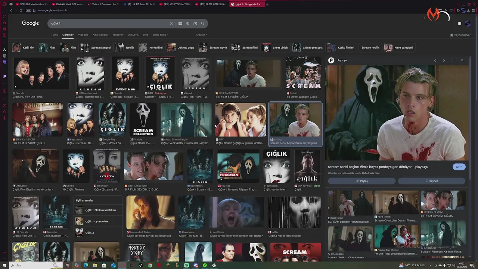478x269 pixels.
Task: Open a new browser tab with plus icon
Action: [x=267, y=4]
